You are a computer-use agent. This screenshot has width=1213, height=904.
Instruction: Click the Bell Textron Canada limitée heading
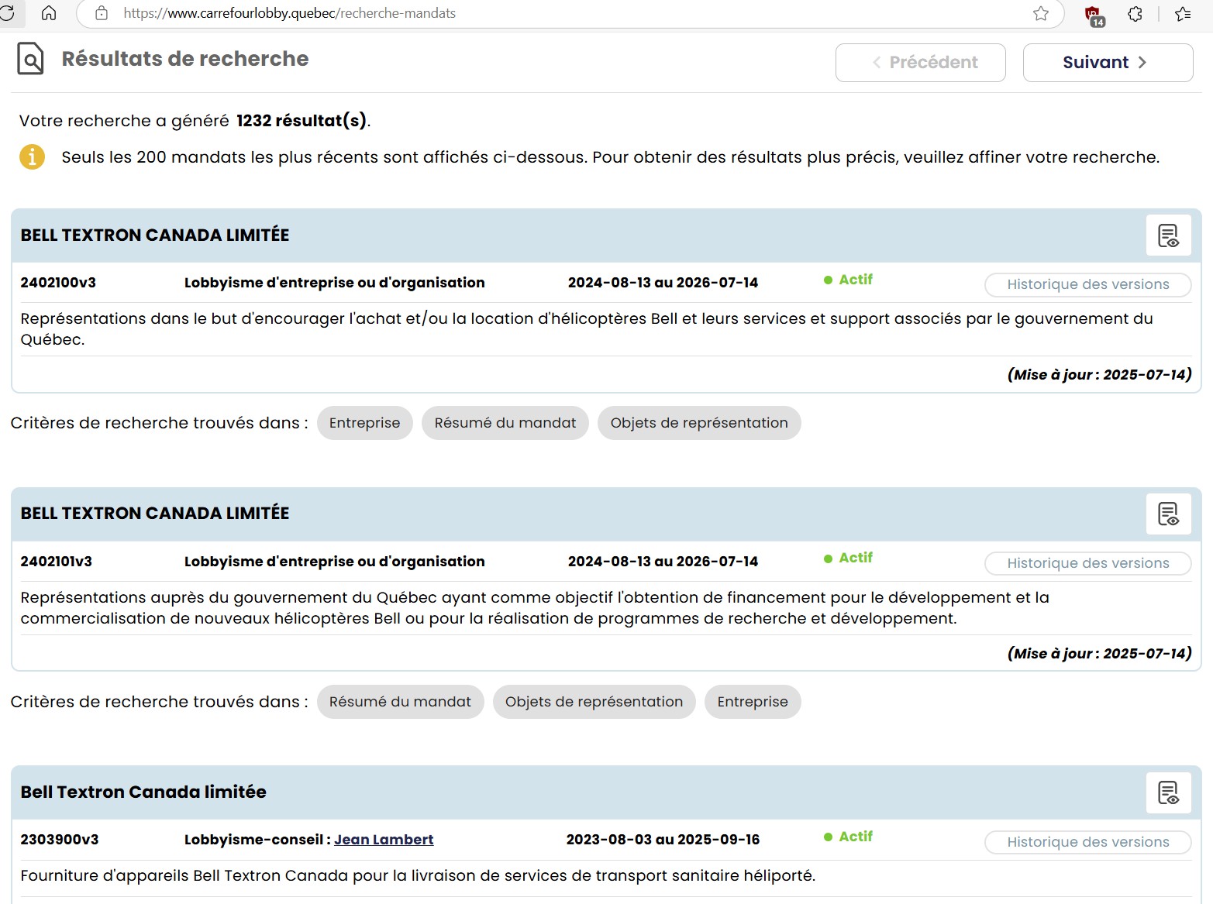click(x=143, y=792)
